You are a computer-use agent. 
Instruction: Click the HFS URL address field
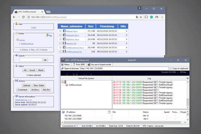[124, 68]
